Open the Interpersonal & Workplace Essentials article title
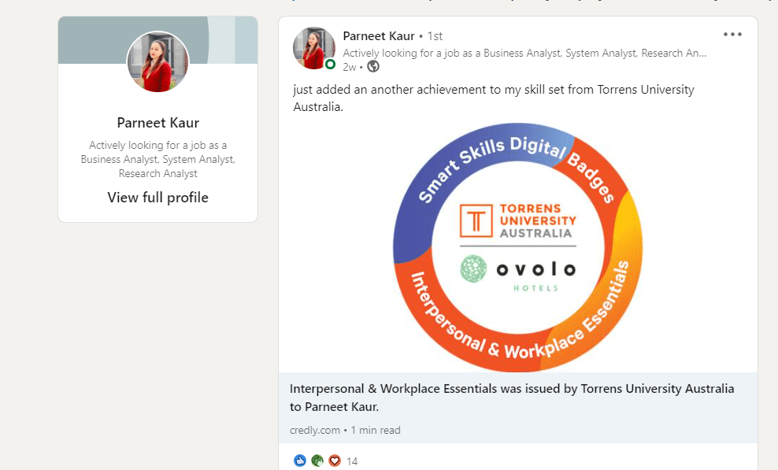The height and width of the screenshot is (470, 778). 512,398
